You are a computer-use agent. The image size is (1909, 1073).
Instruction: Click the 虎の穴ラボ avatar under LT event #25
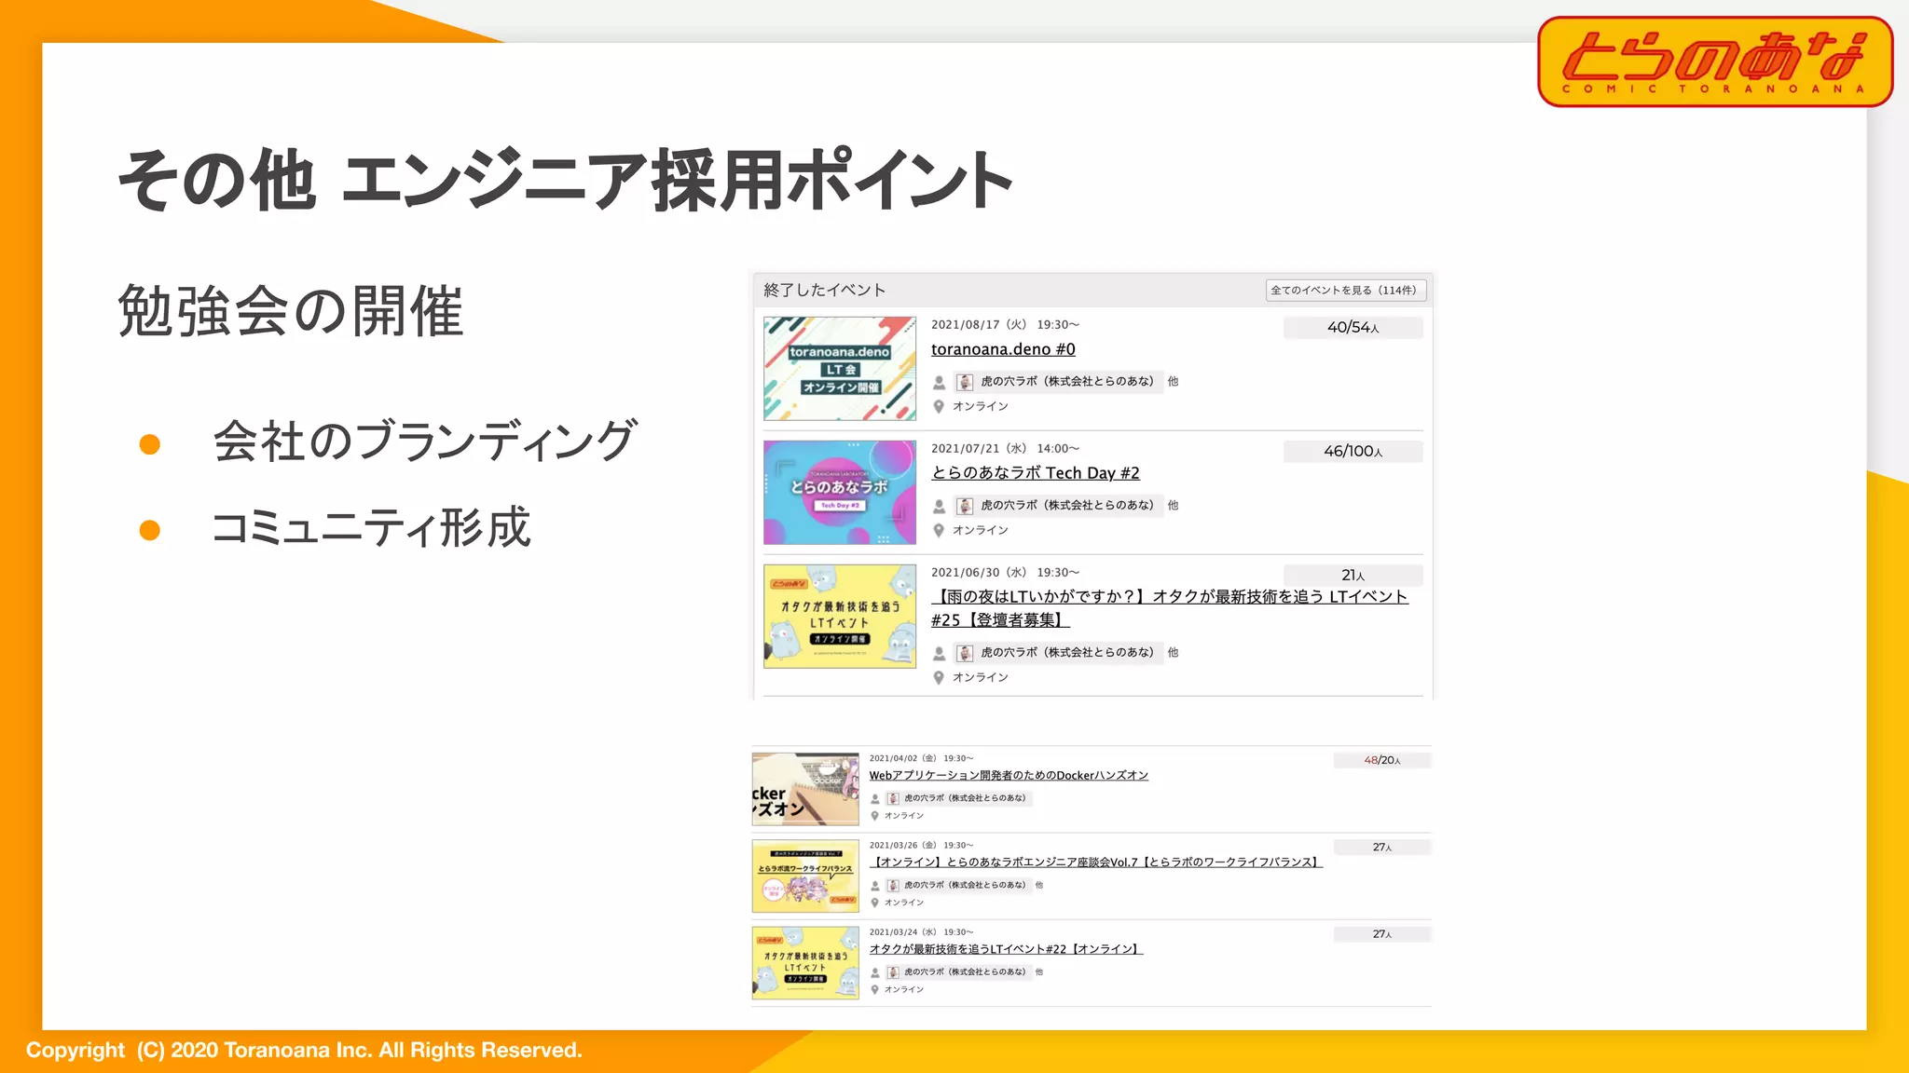coord(965,653)
